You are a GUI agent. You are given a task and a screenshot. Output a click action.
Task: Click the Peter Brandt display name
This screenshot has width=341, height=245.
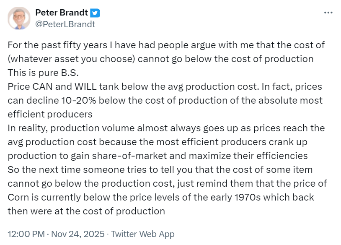(62, 13)
